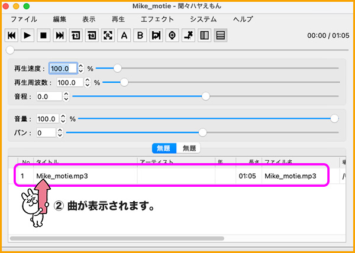The width and height of the screenshot is (355, 253).
Task: Open the 表示 menu
Action: pyautogui.click(x=89, y=20)
